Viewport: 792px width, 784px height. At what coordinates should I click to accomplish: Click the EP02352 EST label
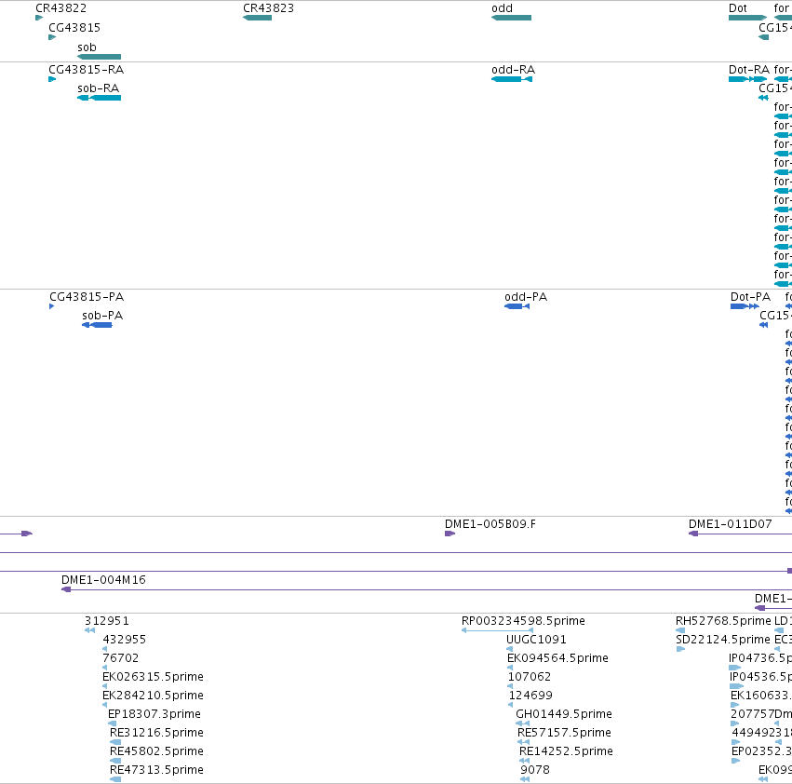point(761,751)
